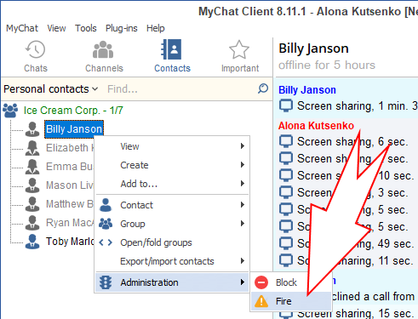This screenshot has height=319, width=418.
Task: Select Elizabeth in the contact list
Action: click(67, 148)
